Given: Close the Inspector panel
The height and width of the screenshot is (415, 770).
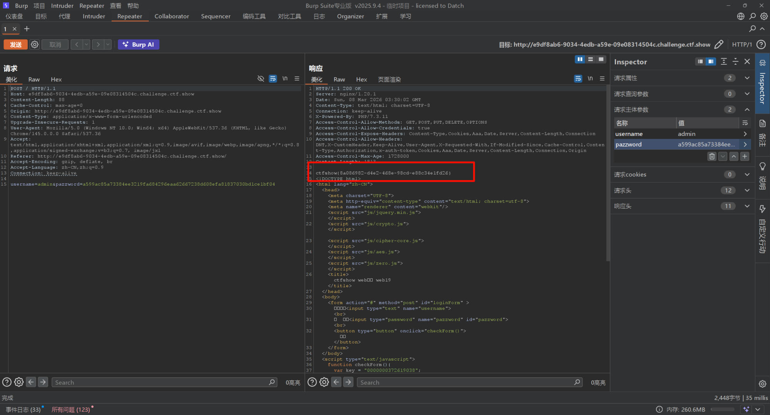Looking at the screenshot, I should point(747,62).
